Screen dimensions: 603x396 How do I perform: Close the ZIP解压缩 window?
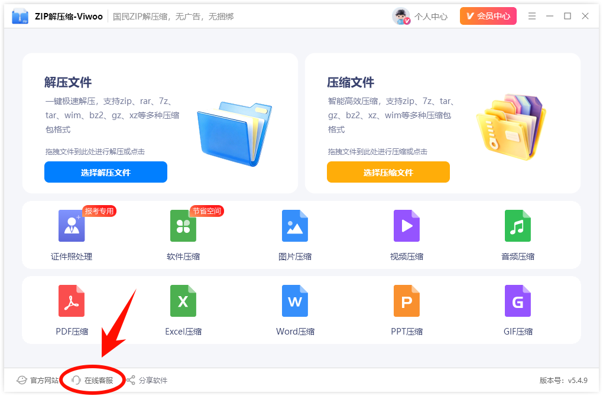pyautogui.click(x=585, y=16)
